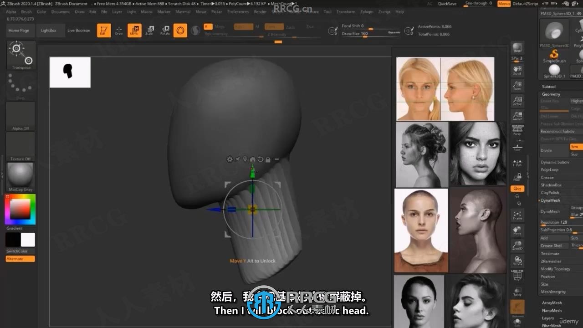
Task: Expand the ZRemesher section
Action: click(x=551, y=261)
